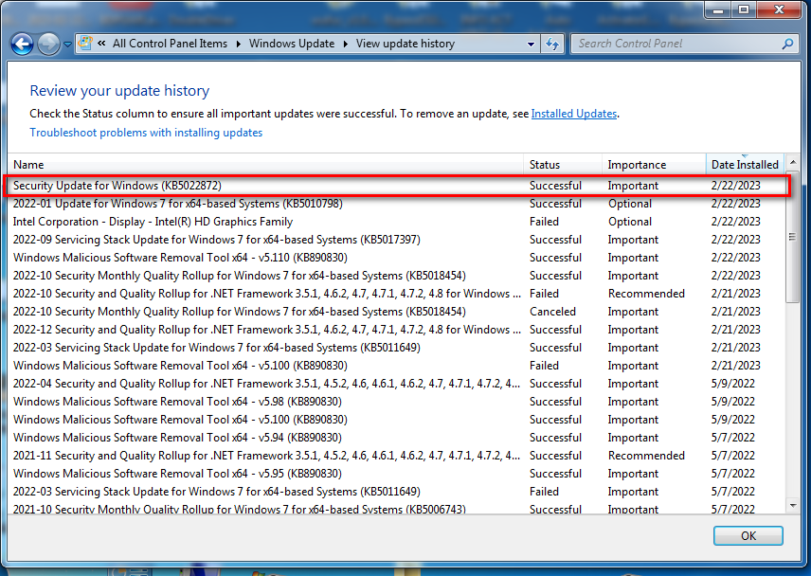The height and width of the screenshot is (576, 811).
Task: Select Malicious Software Removal Tool v5.98 row
Action: pos(397,402)
